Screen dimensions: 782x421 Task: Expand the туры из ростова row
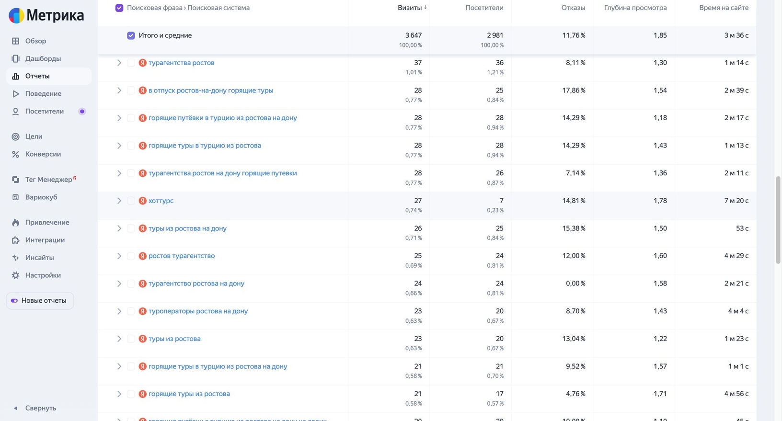tap(119, 339)
